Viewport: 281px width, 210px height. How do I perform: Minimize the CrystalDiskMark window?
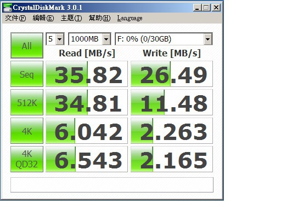click(197, 8)
